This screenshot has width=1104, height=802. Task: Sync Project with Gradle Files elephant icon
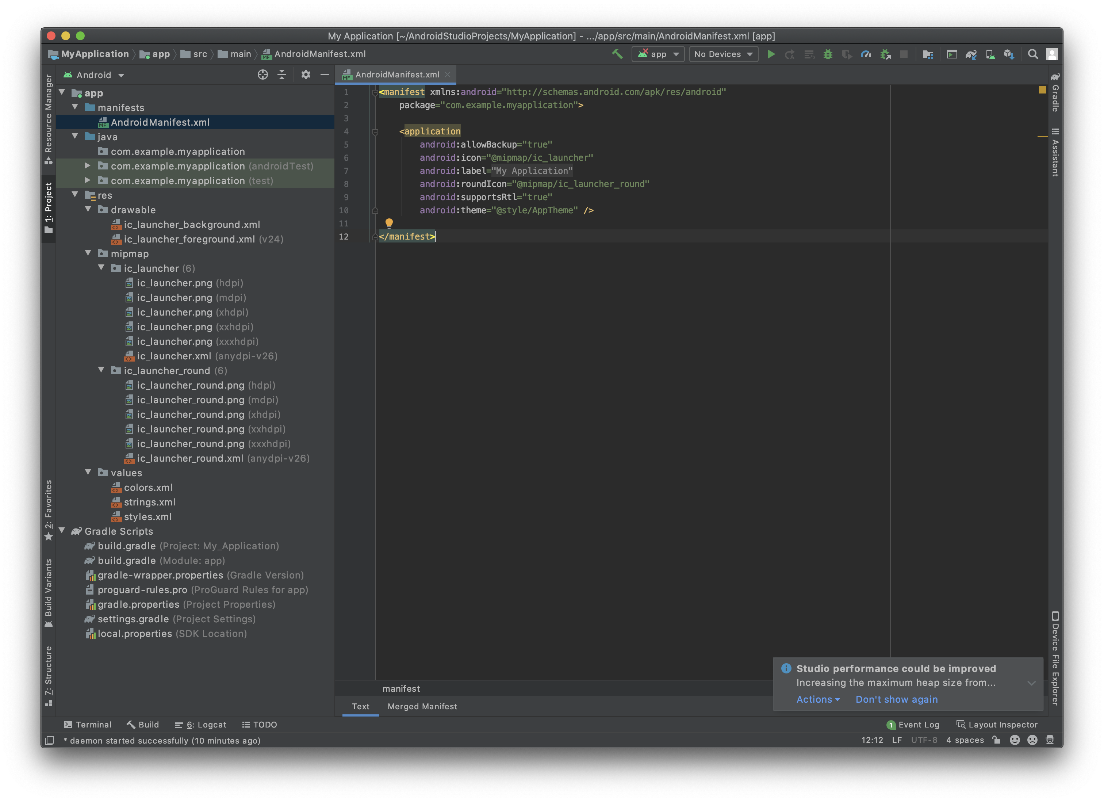click(x=971, y=54)
